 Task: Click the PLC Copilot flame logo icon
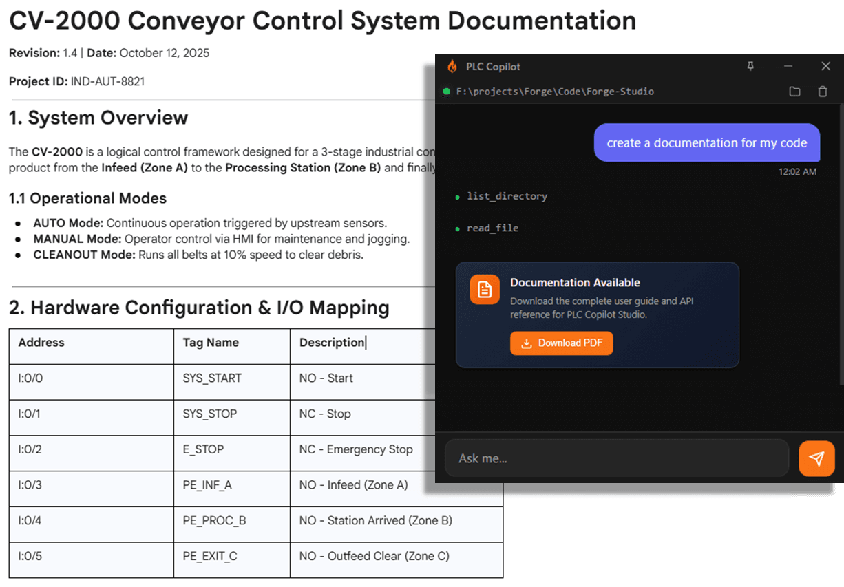pyautogui.click(x=452, y=66)
